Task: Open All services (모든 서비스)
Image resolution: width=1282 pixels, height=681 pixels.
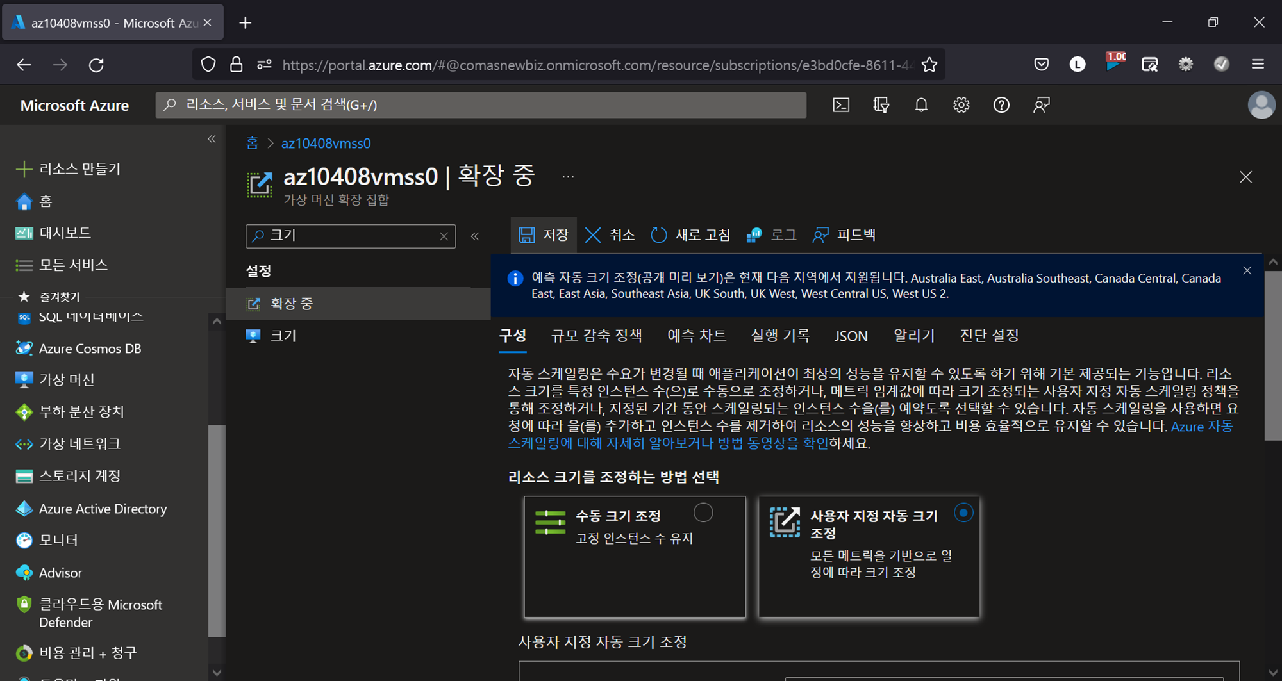Action: click(62, 265)
